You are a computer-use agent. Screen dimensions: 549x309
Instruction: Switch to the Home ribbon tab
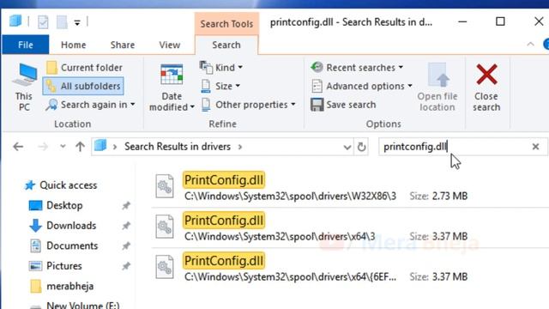pos(74,45)
